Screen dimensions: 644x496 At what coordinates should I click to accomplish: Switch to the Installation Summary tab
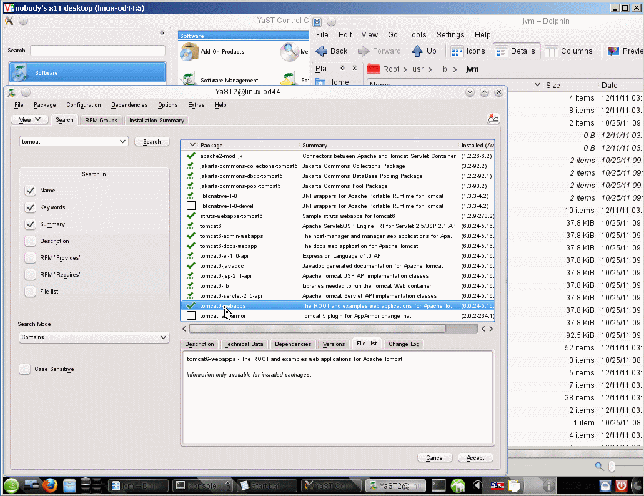157,121
